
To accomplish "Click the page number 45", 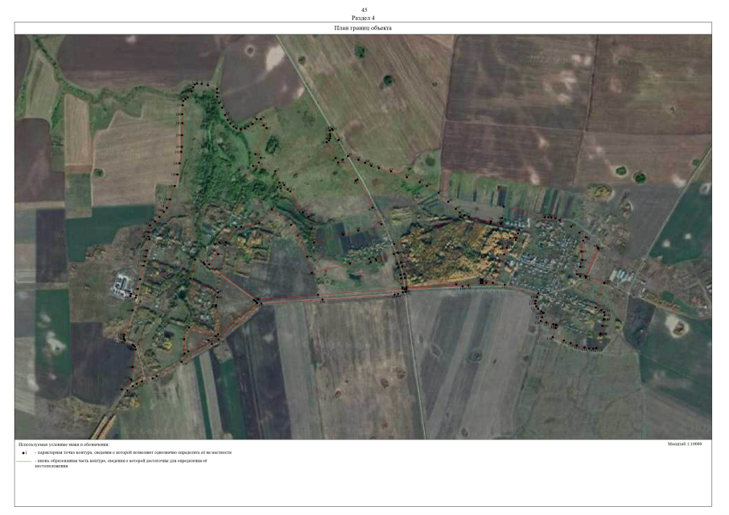I will coord(364,10).
